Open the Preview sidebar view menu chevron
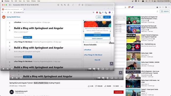This screenshot has height=96, width=171. tap(12, 5)
